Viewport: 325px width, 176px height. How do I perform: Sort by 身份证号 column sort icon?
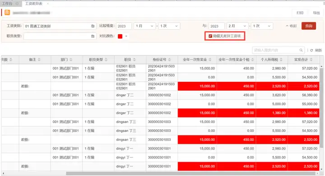(x=170, y=60)
